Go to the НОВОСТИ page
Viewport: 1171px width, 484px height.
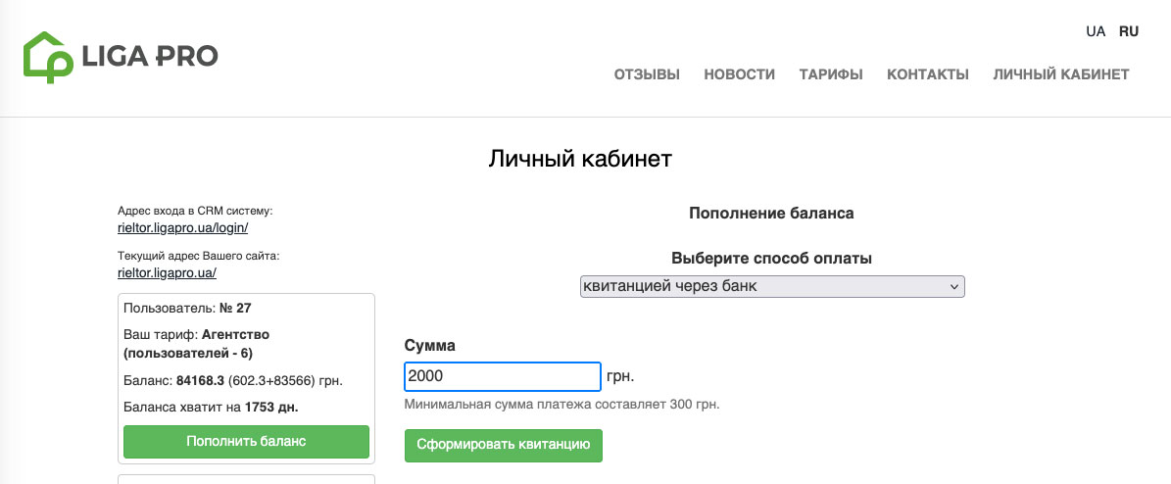739,74
